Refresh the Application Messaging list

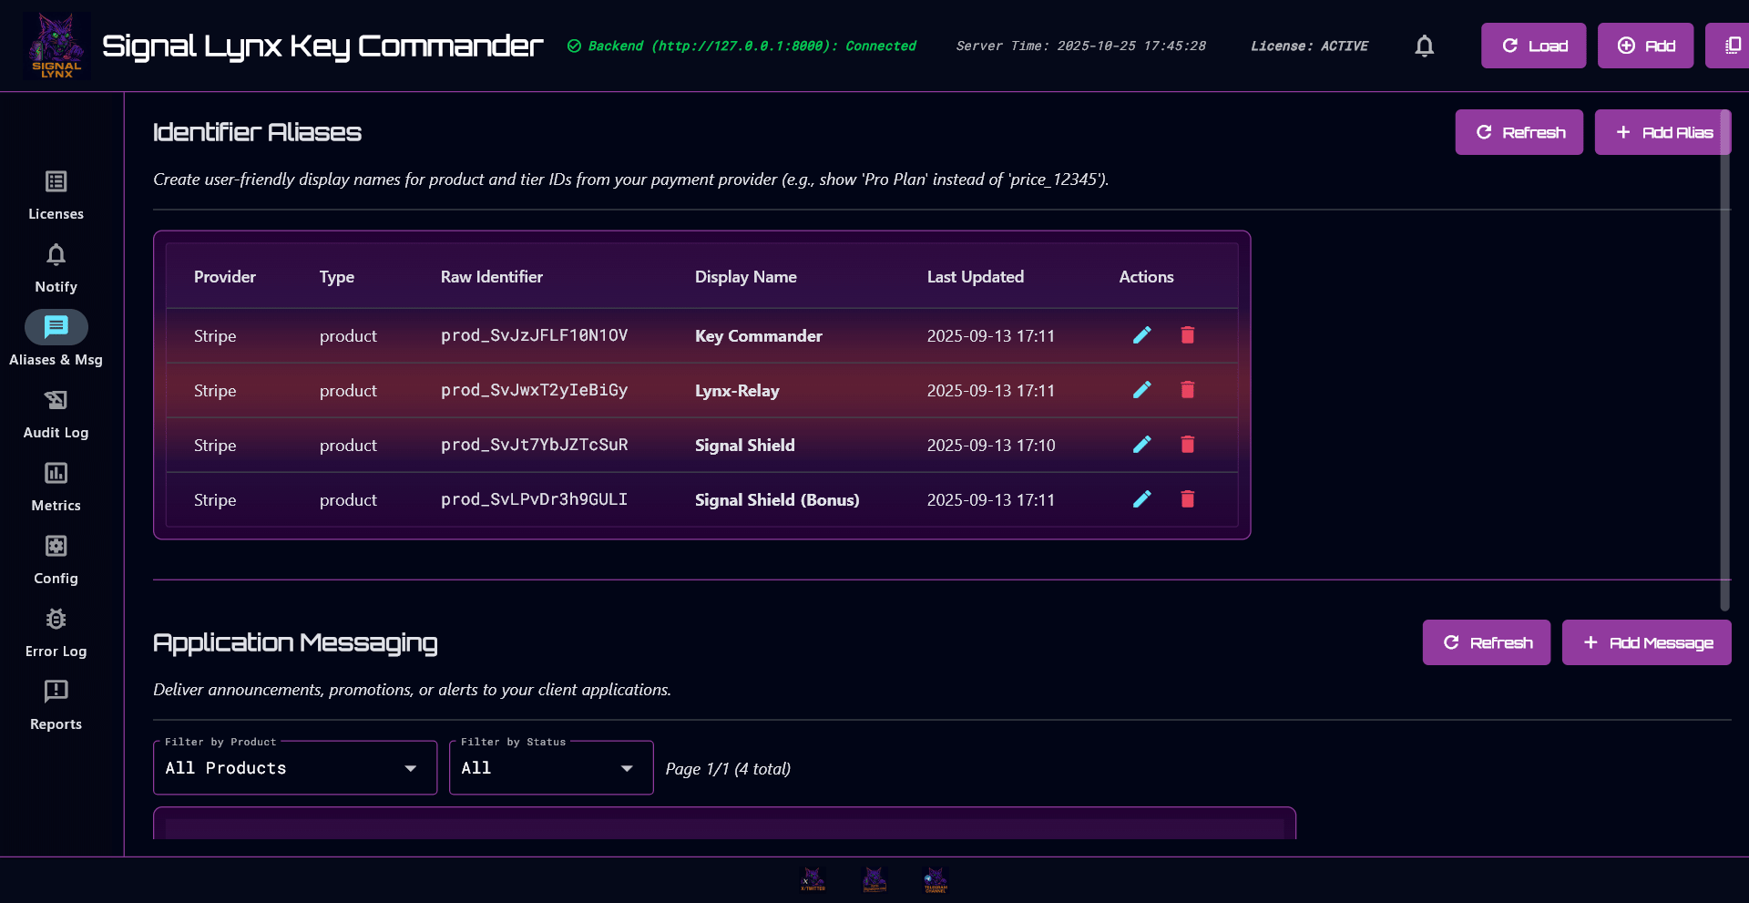[x=1487, y=642]
